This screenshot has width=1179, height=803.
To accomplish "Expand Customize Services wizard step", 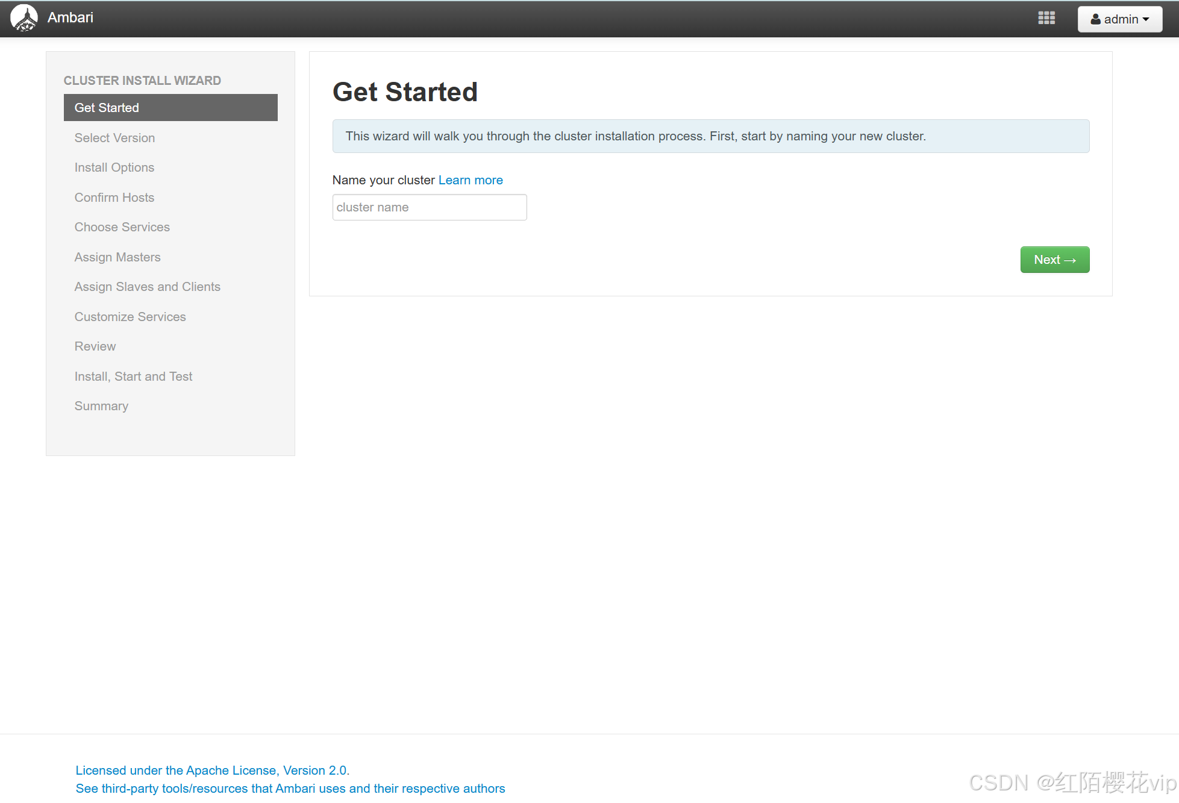I will click(130, 316).
